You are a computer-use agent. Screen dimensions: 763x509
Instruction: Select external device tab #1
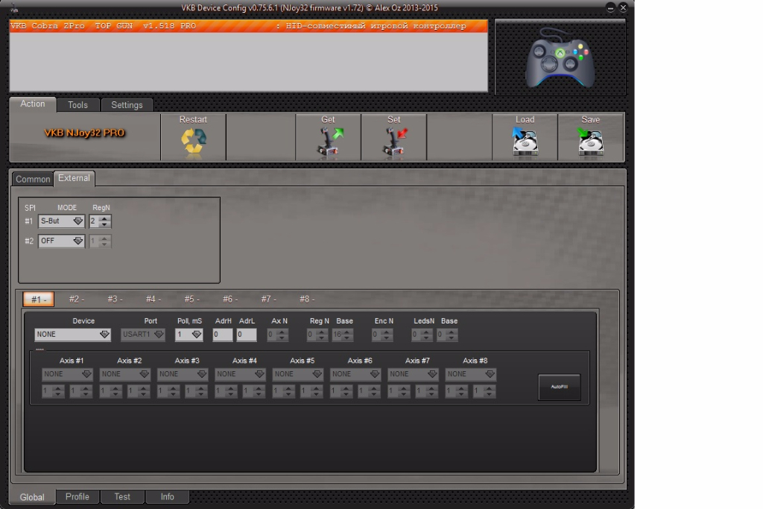[x=39, y=300]
